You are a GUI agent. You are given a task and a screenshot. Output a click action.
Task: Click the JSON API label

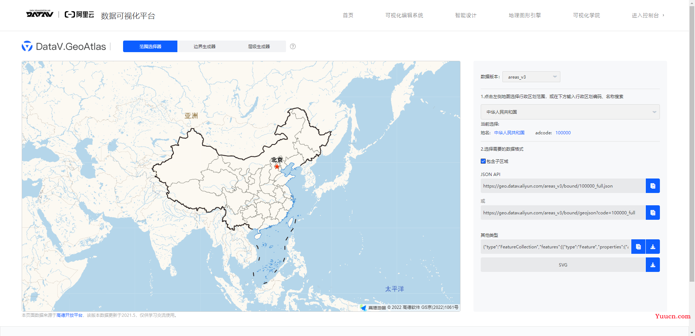click(x=490, y=174)
